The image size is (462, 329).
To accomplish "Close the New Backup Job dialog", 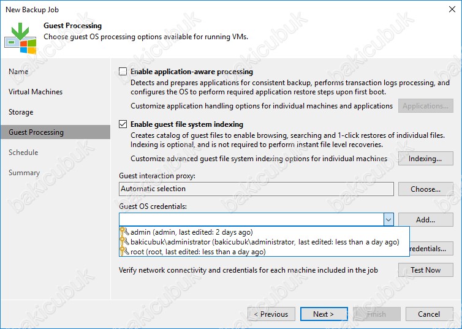I will click(x=452, y=9).
